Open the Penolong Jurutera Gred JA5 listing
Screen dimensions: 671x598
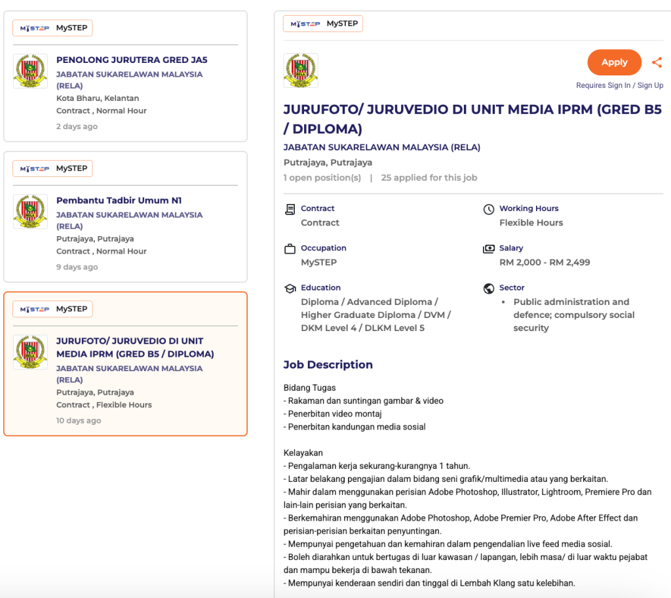[132, 60]
